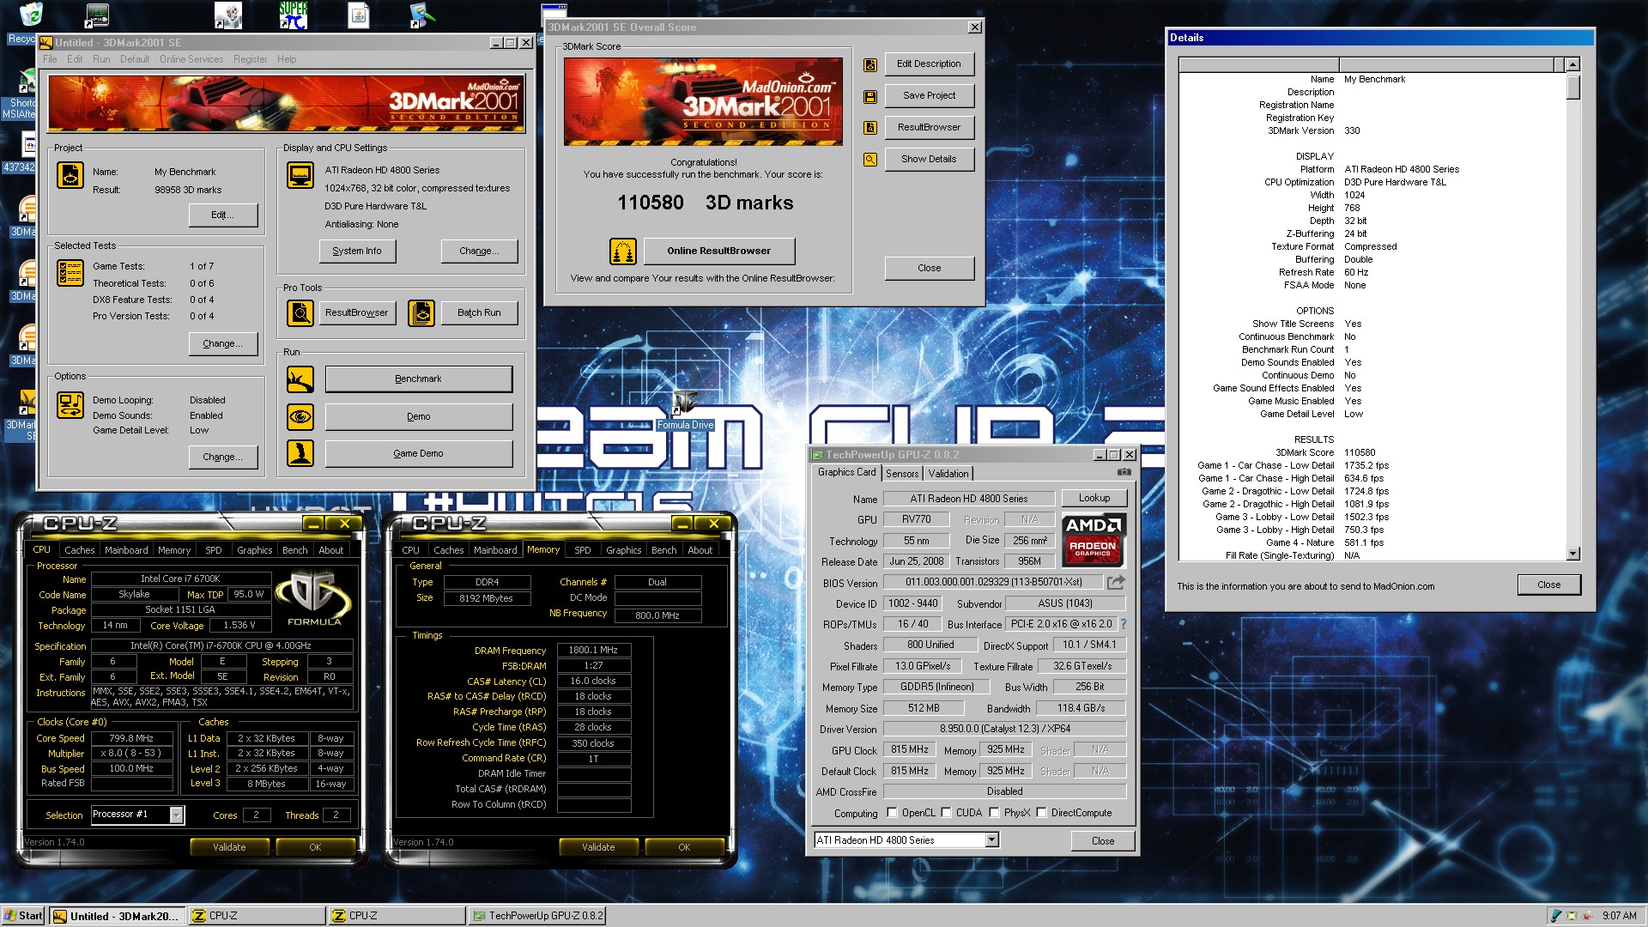The image size is (1648, 927).
Task: Click the Project icon in 3DMark2001 window
Action: click(x=70, y=175)
